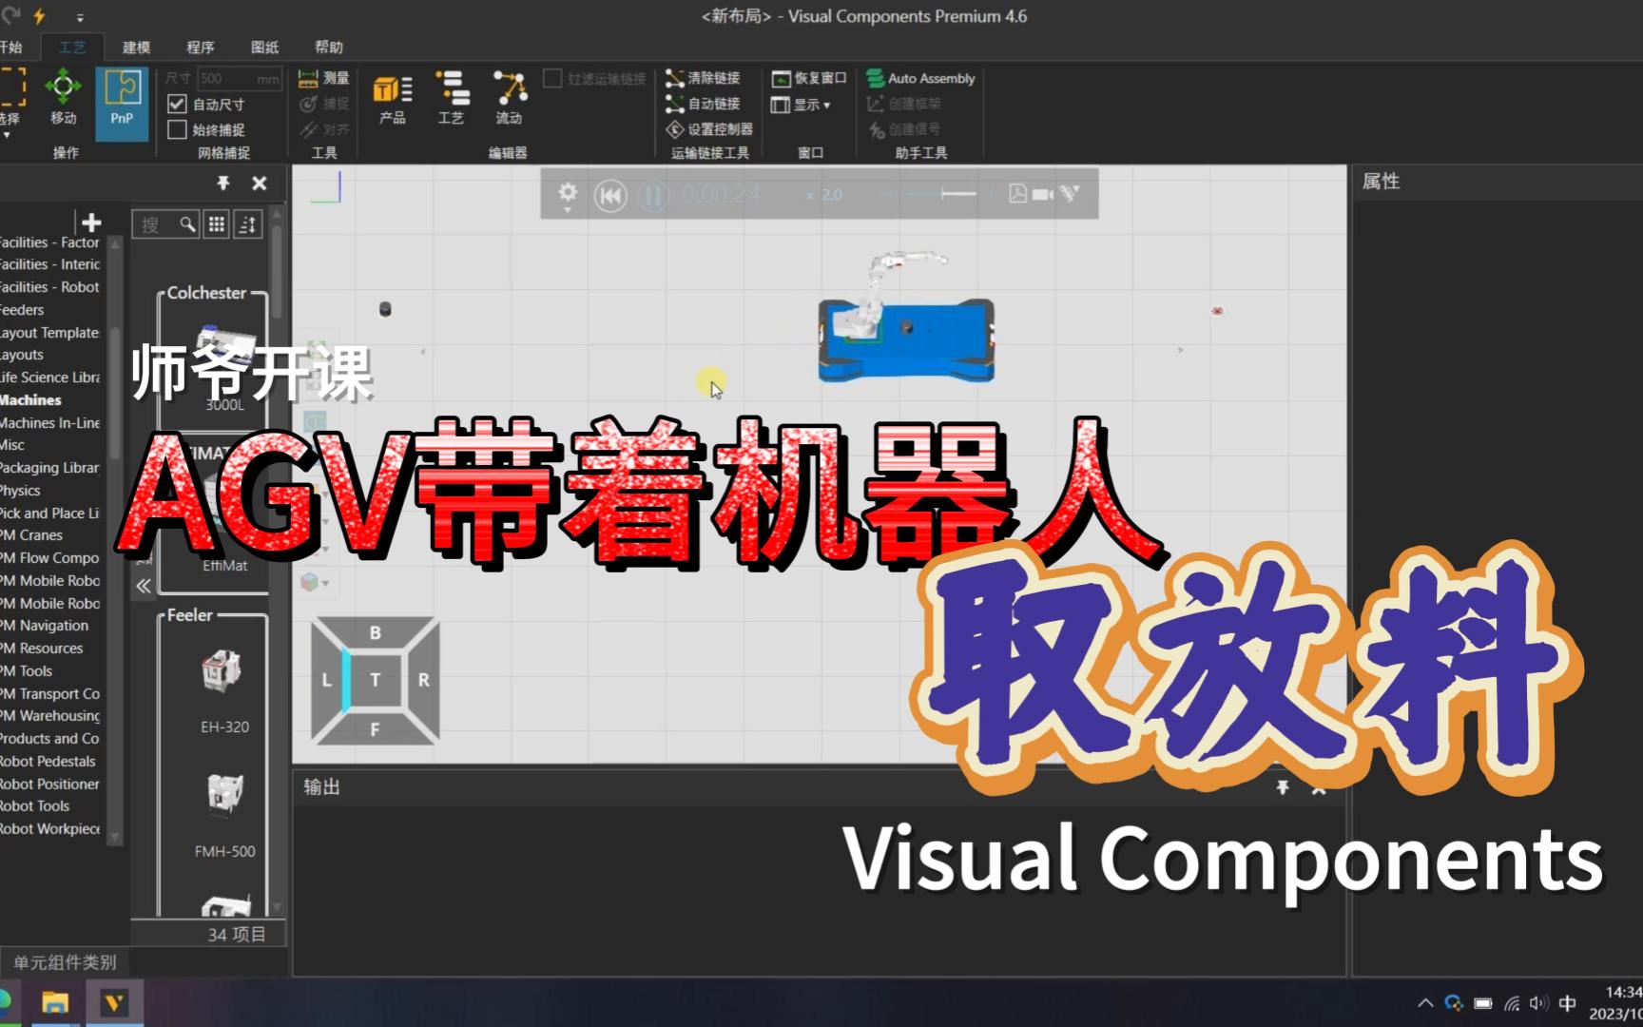The width and height of the screenshot is (1643, 1027).
Task: Open the Flow (流动) editor
Action: click(509, 98)
